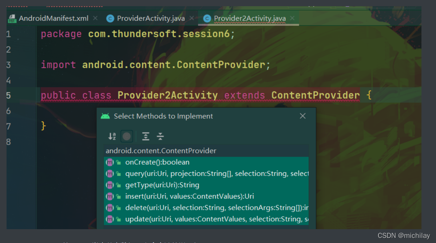Click the Provider2Activity.java class icon
This screenshot has width=436, height=243.
[x=207, y=19]
